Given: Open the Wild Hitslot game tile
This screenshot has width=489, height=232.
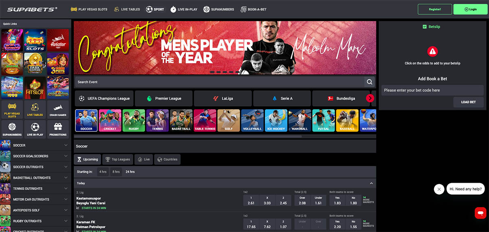Looking at the screenshot, I should pos(35,87).
